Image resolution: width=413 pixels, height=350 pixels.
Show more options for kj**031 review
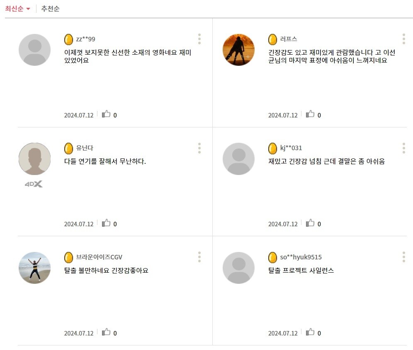tap(403, 148)
